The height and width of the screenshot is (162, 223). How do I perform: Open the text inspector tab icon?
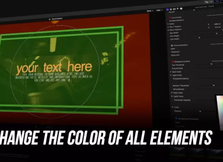(171, 9)
